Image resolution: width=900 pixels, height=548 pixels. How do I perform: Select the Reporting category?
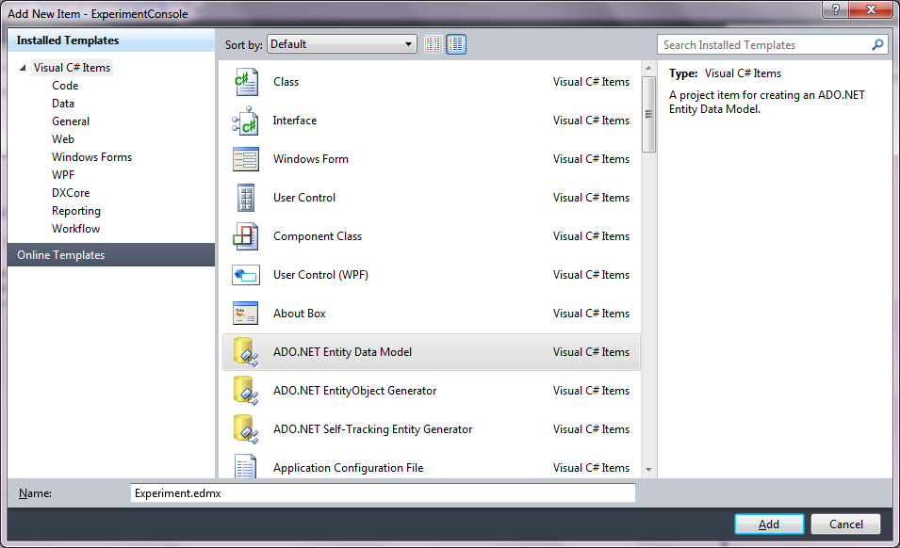point(76,211)
